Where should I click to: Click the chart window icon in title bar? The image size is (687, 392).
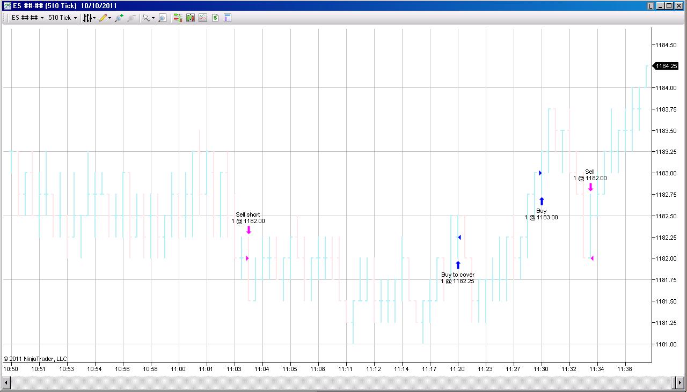[x=7, y=6]
